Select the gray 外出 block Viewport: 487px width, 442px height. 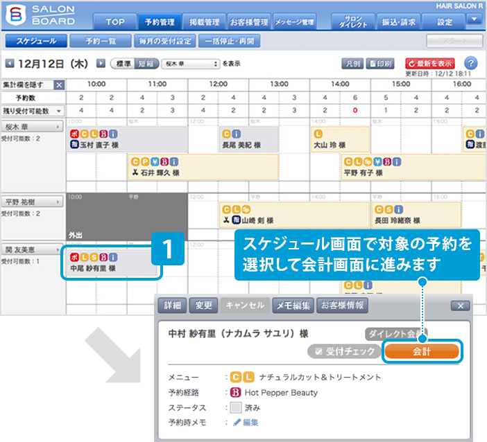pos(127,217)
